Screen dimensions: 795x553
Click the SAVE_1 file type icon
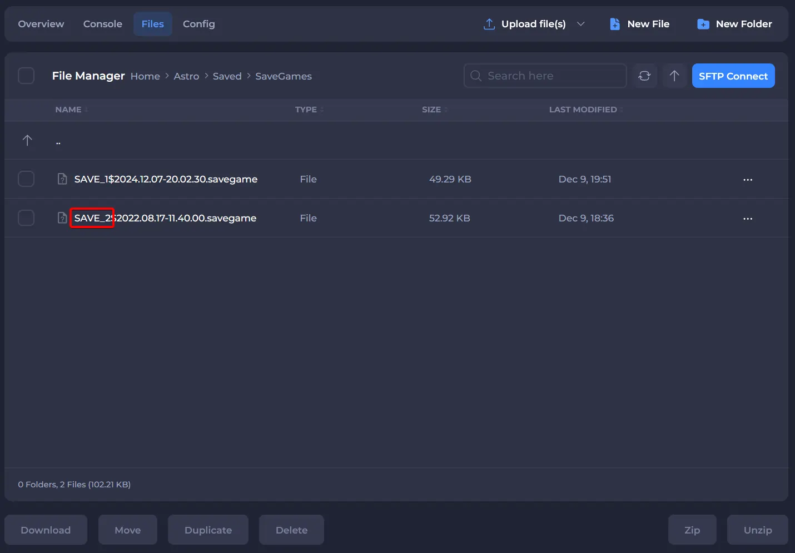click(x=62, y=179)
